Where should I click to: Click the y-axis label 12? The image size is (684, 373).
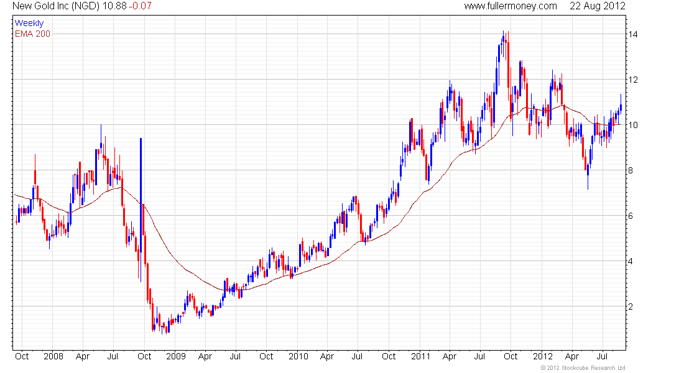pyautogui.click(x=632, y=80)
